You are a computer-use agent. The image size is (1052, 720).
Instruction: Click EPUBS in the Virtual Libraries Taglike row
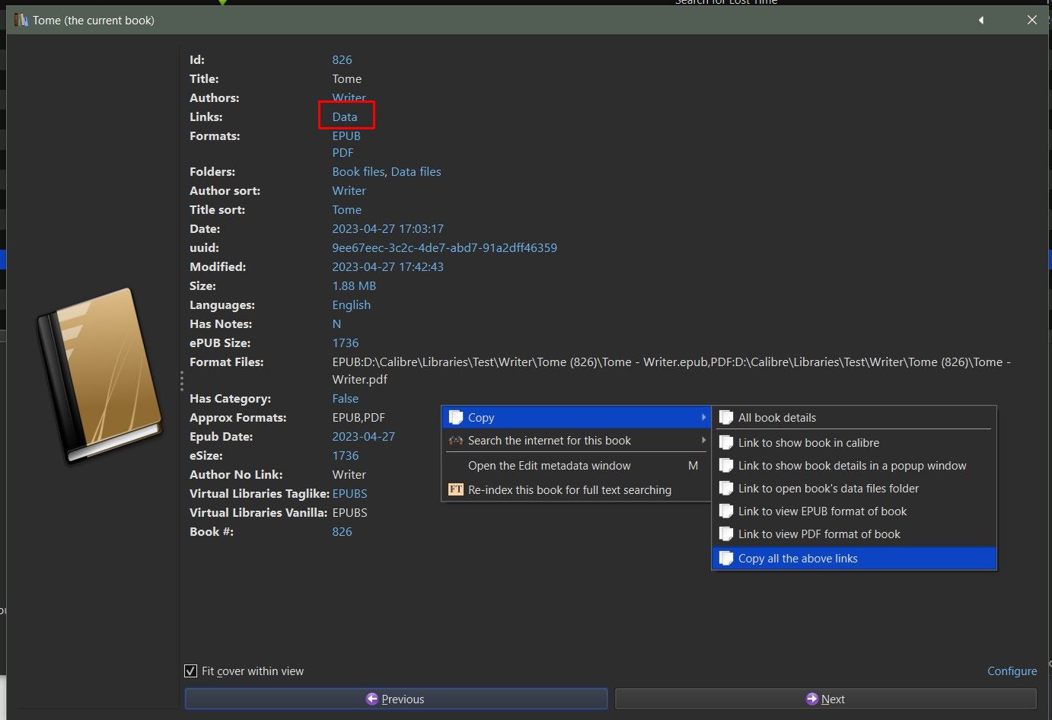(x=349, y=493)
